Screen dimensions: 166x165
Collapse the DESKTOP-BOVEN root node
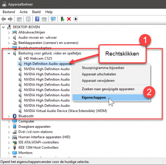[3, 27]
